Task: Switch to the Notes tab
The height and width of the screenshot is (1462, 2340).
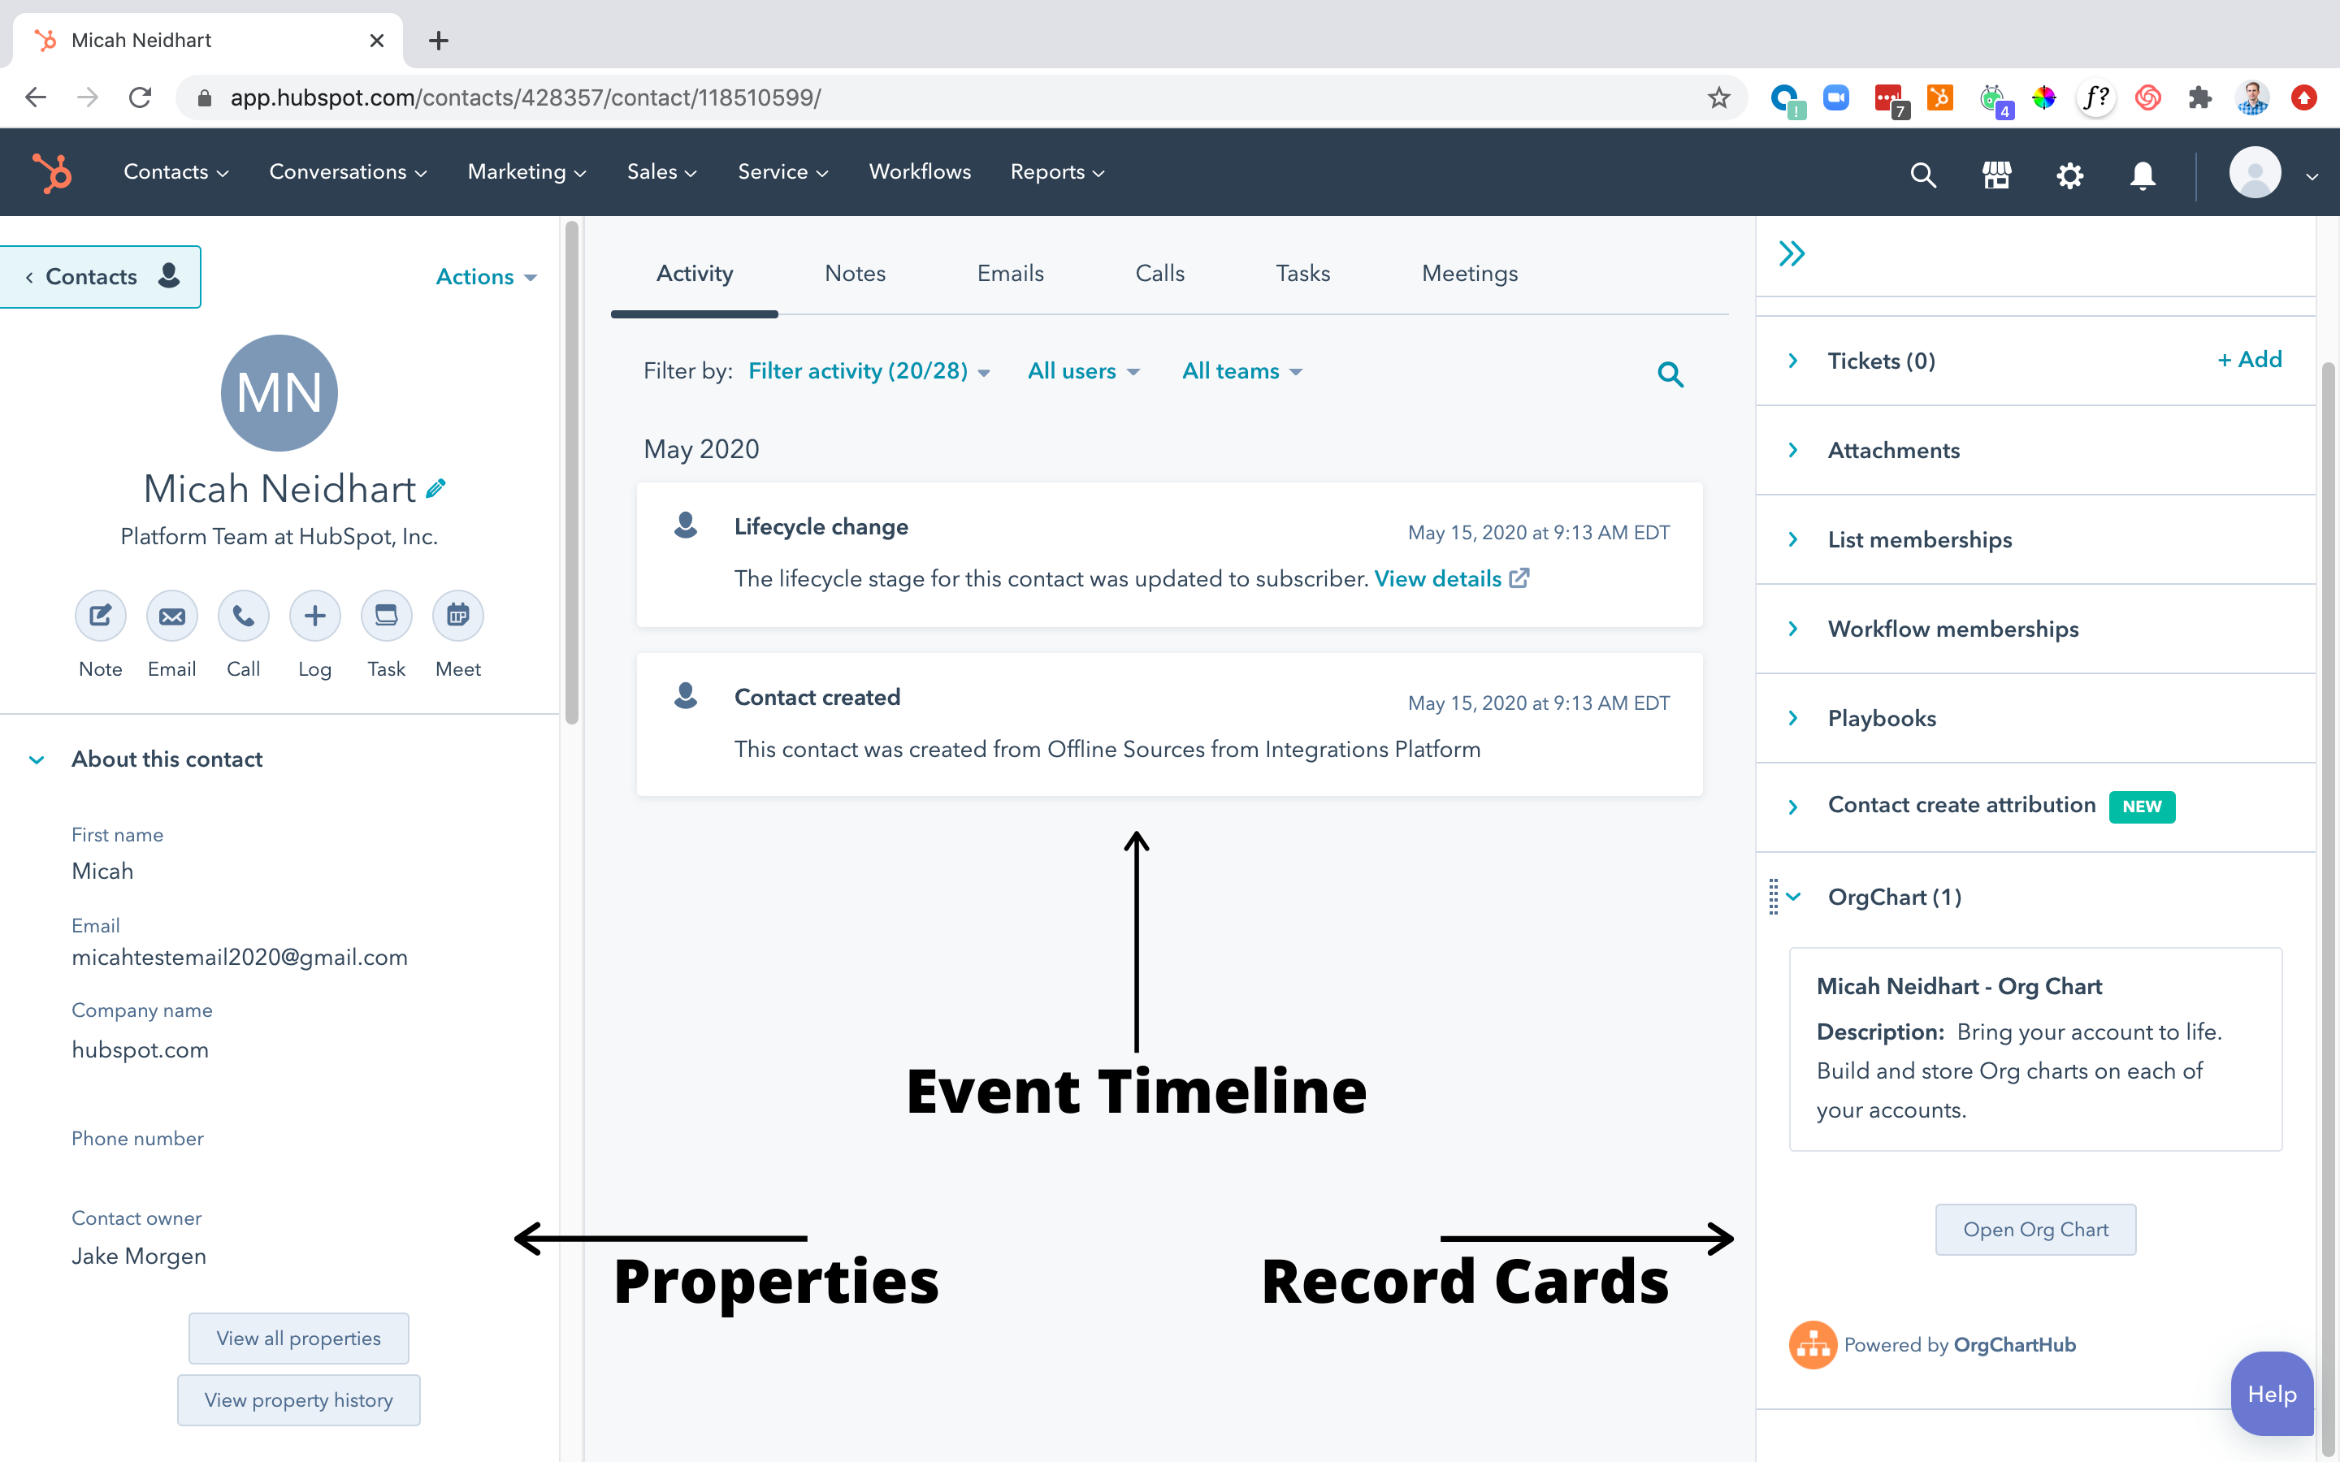Action: [x=852, y=273]
